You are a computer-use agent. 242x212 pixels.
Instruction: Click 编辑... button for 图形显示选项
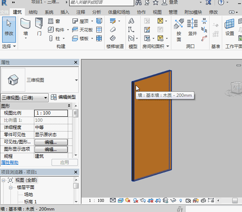(51, 149)
